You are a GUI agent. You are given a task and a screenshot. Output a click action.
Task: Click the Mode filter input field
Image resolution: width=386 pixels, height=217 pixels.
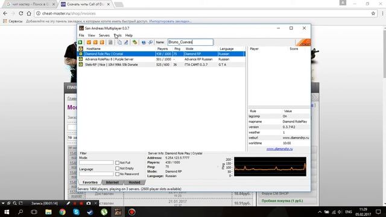[96, 163]
